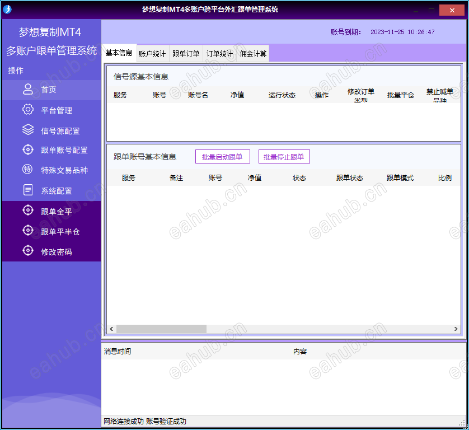469x430 pixels.
Task: Click the 网络连接成功 账号验证成功 status text
Action: tap(145, 422)
